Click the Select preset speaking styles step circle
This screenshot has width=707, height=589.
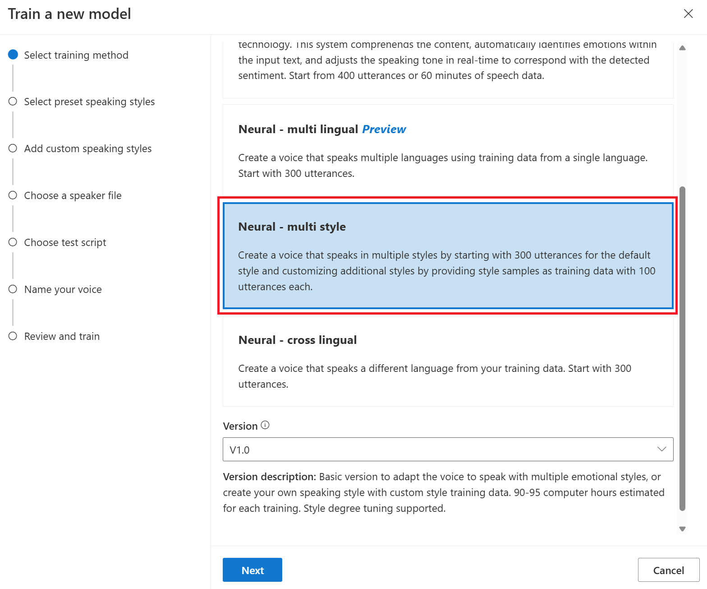13,102
